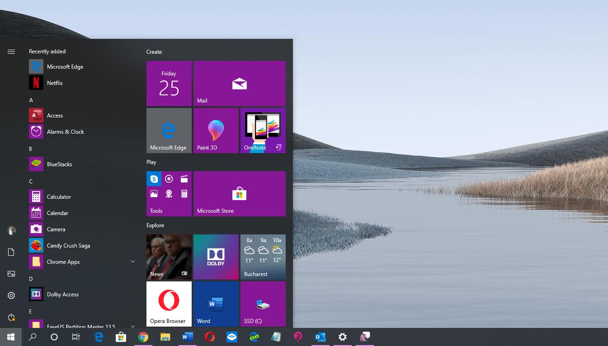
Task: Launch the Camera app
Action: (83, 229)
